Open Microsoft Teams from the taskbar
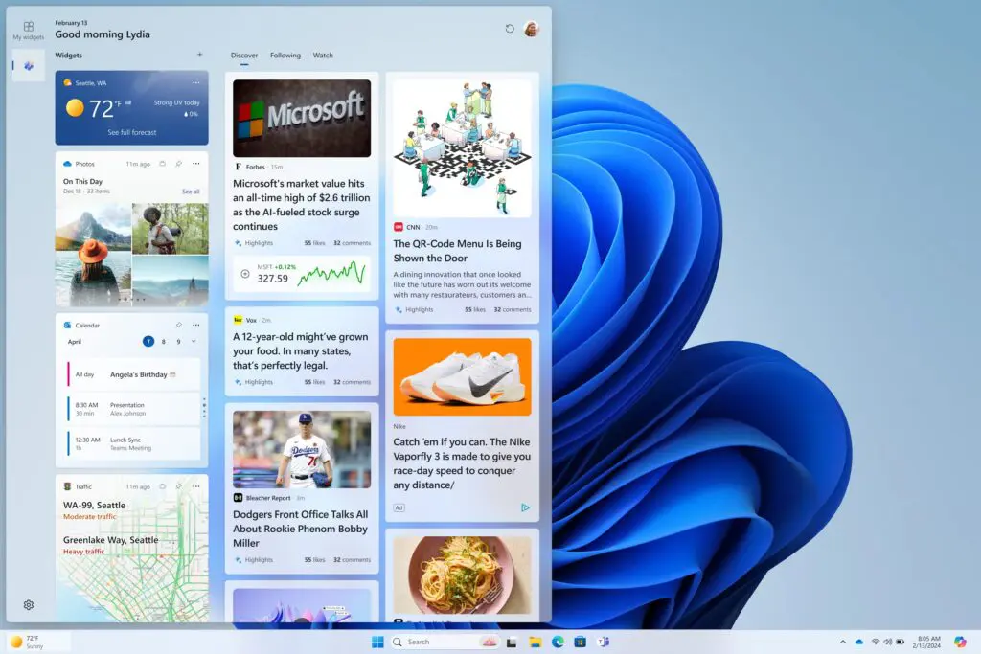The width and height of the screenshot is (981, 654). pos(604,642)
